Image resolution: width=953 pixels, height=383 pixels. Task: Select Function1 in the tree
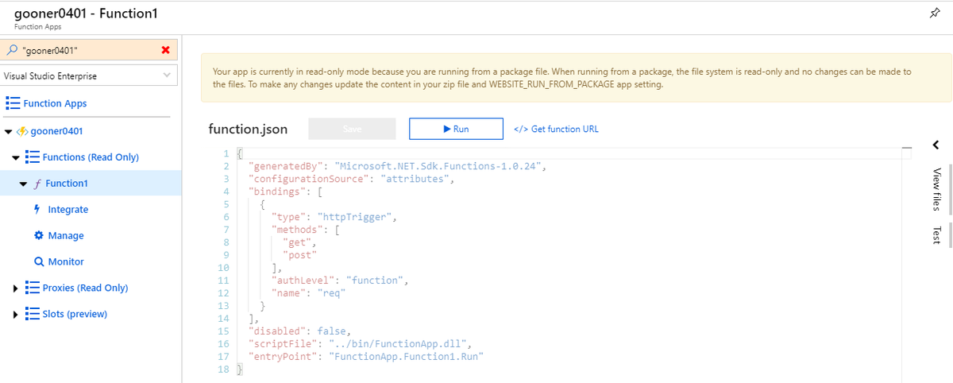coord(67,184)
